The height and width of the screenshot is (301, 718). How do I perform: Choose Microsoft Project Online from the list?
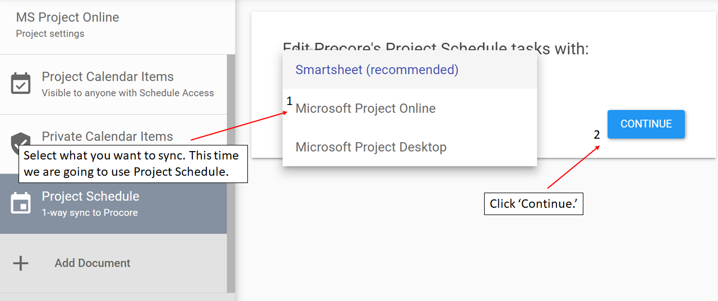[409, 108]
